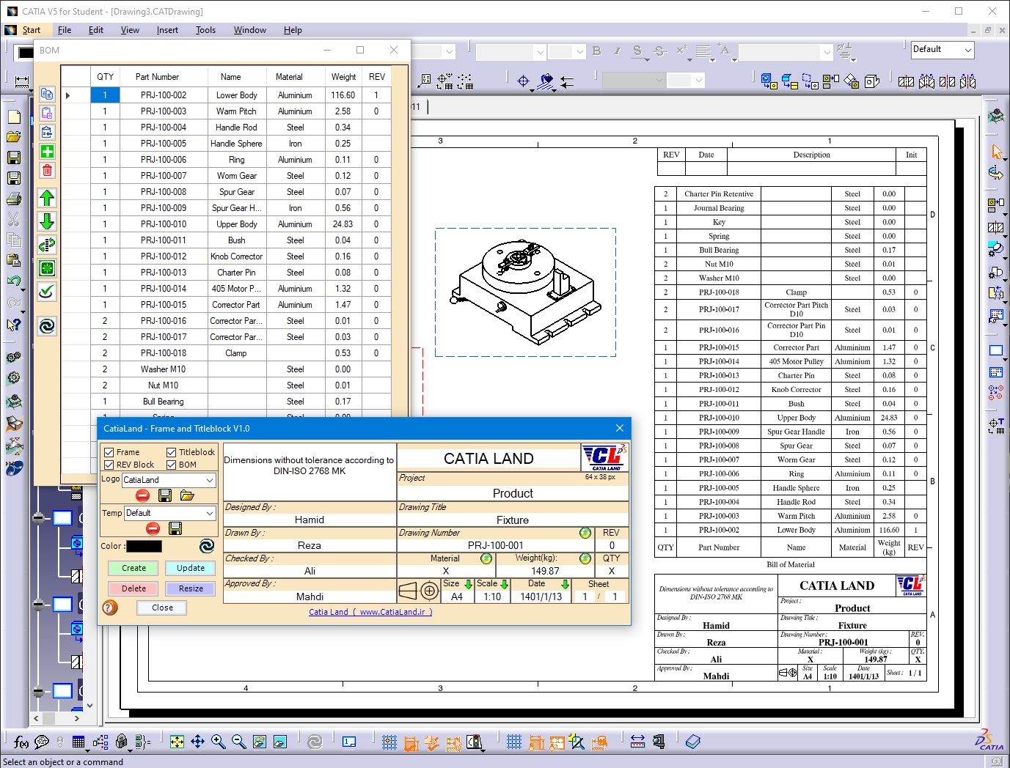Image resolution: width=1010 pixels, height=768 pixels.
Task: Click the black Color swatch
Action: pyautogui.click(x=144, y=546)
